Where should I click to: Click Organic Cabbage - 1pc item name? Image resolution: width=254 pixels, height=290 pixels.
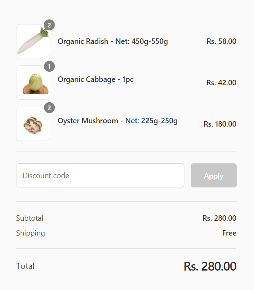tap(95, 79)
